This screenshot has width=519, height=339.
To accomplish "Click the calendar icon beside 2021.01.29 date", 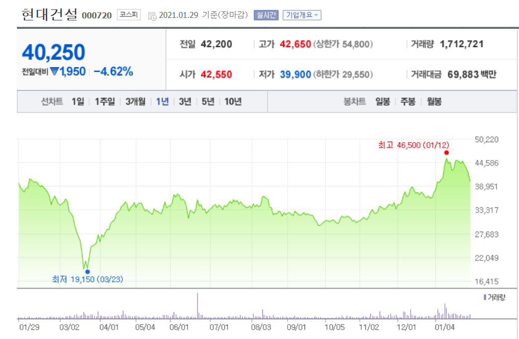I will (152, 16).
